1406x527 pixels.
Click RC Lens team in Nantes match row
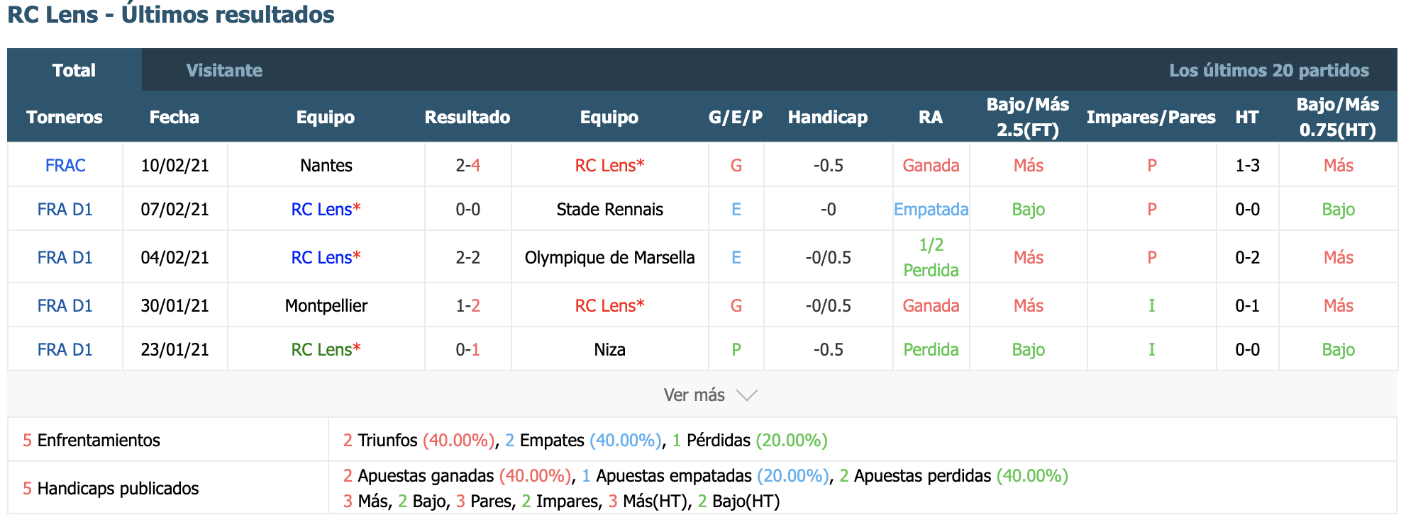click(x=609, y=165)
